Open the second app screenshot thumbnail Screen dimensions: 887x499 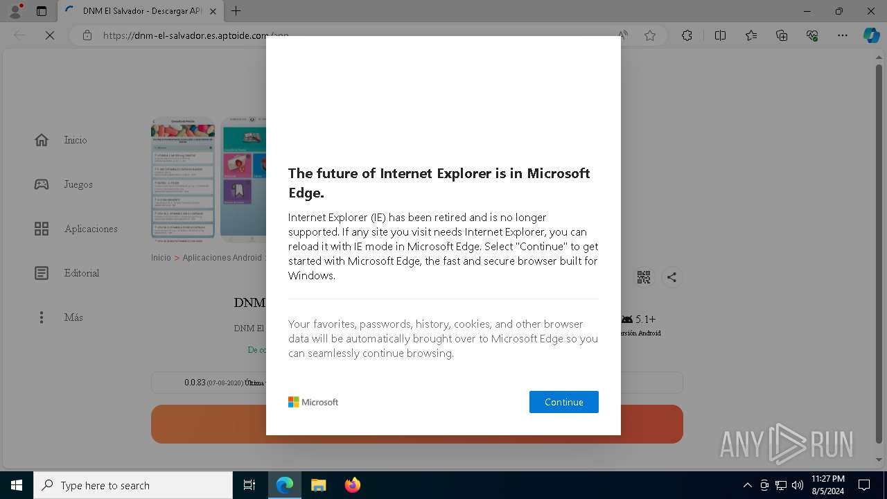click(243, 180)
